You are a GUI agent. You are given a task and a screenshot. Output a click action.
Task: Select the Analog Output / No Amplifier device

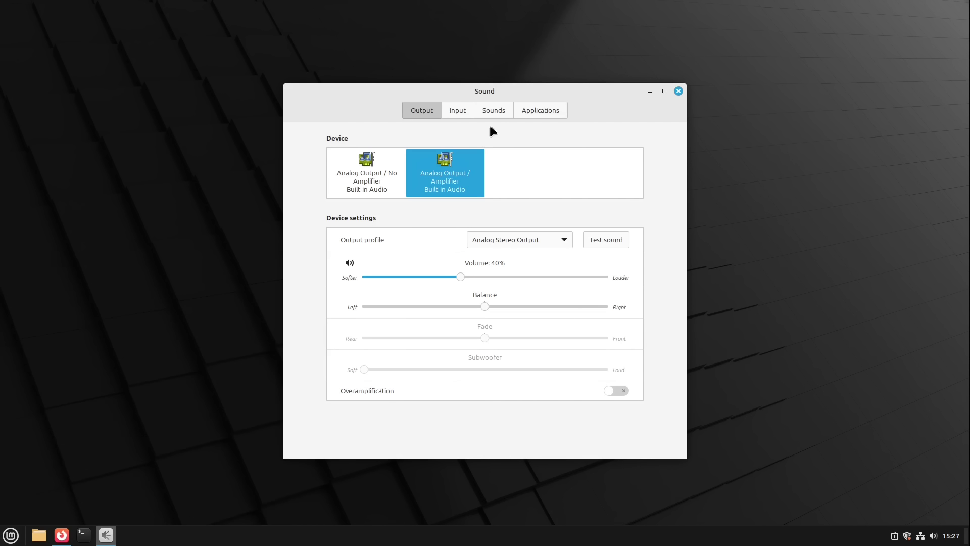click(367, 172)
